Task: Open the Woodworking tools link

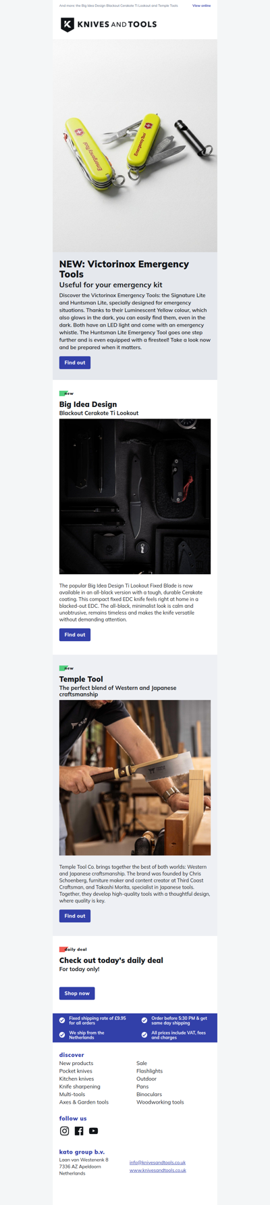Action: click(x=160, y=1102)
